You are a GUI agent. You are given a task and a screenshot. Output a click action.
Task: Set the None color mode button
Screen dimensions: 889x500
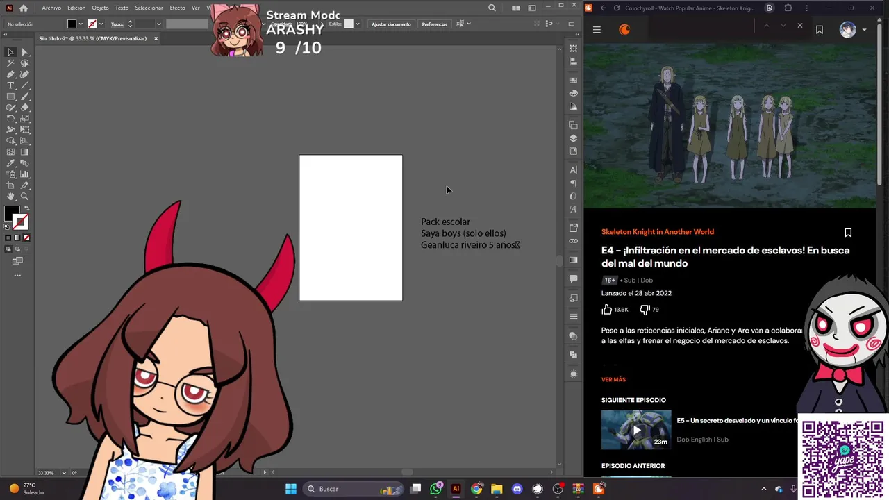pyautogui.click(x=26, y=238)
